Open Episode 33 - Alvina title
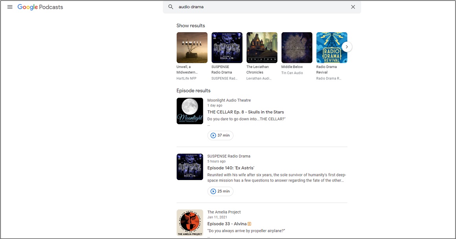456x239 pixels. coord(227,224)
